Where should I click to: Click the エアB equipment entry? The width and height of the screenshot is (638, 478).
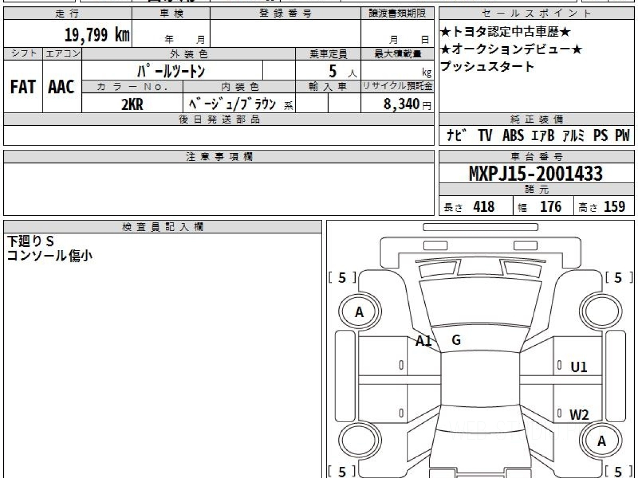[543, 135]
